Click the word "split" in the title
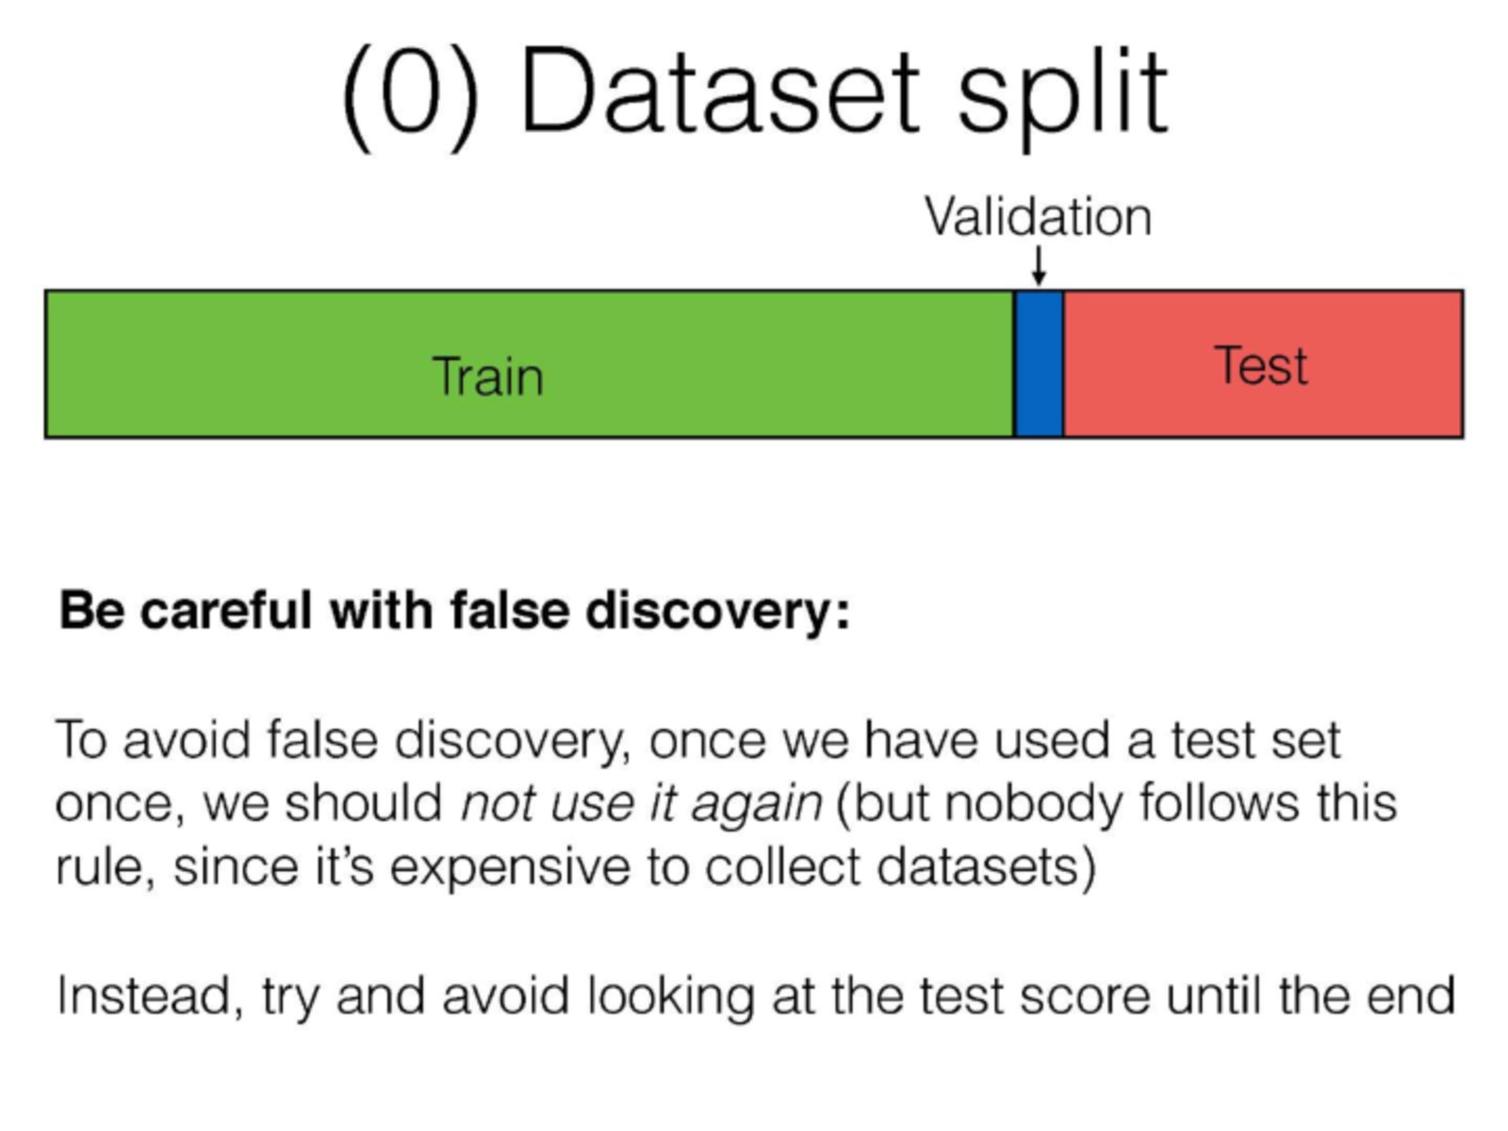Viewport: 1508px width, 1131px height. tap(1062, 95)
